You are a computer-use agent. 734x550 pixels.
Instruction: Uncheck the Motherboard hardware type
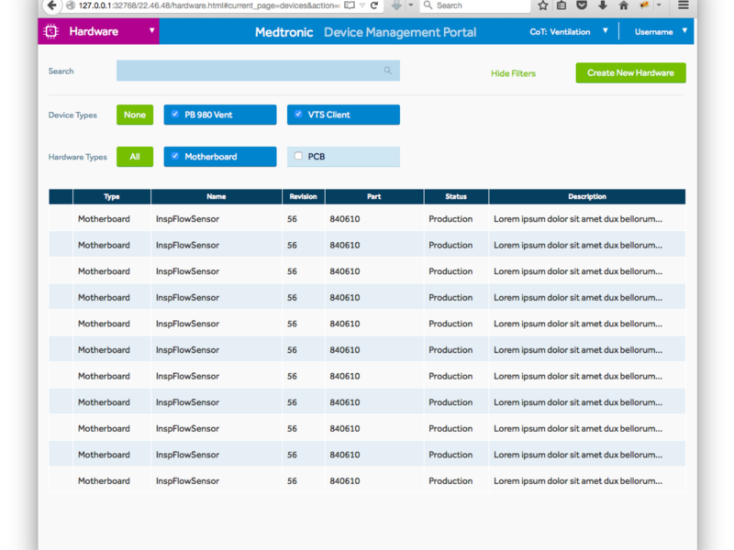(x=175, y=156)
